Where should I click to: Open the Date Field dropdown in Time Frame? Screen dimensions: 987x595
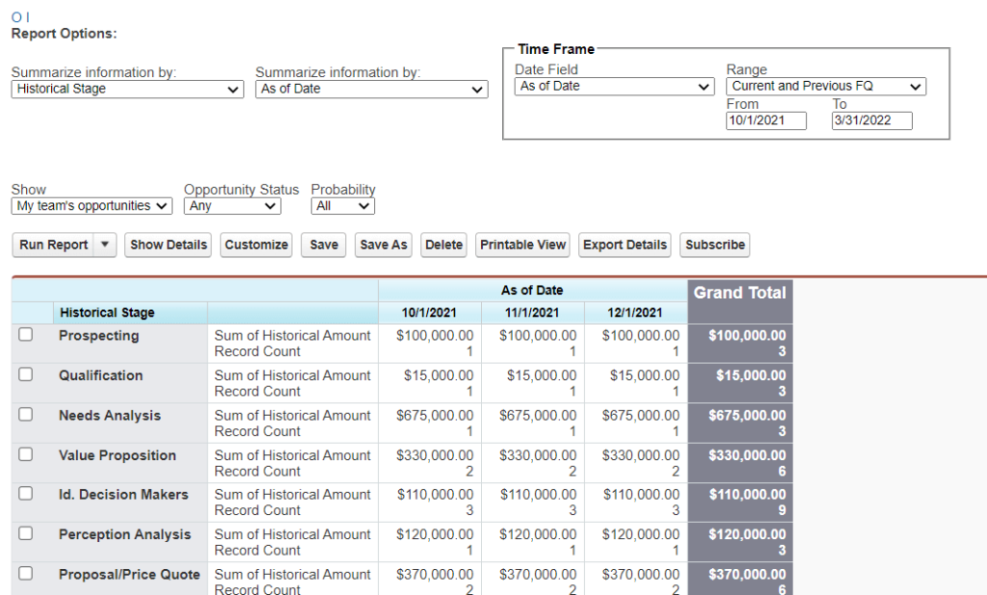614,86
